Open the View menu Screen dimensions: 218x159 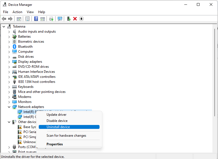click(30, 12)
